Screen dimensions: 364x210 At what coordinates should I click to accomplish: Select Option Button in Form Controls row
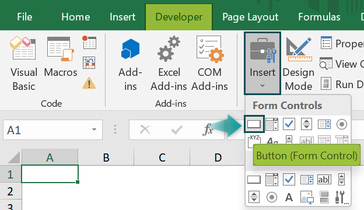342,124
